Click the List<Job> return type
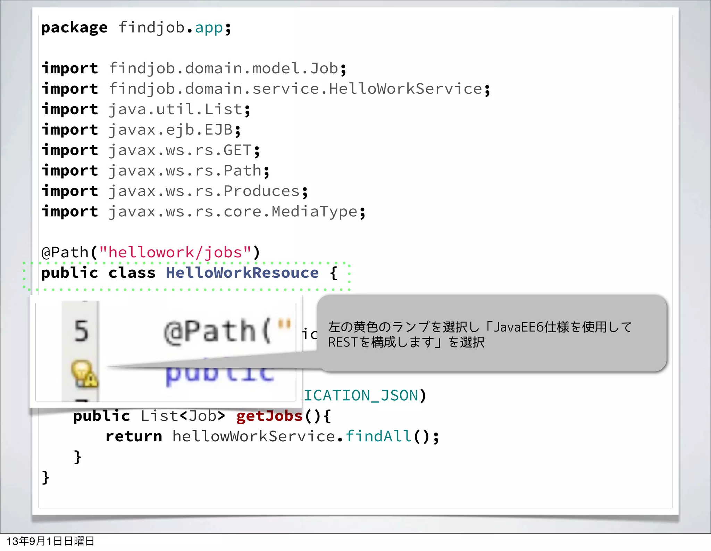711x551 pixels. tap(183, 416)
